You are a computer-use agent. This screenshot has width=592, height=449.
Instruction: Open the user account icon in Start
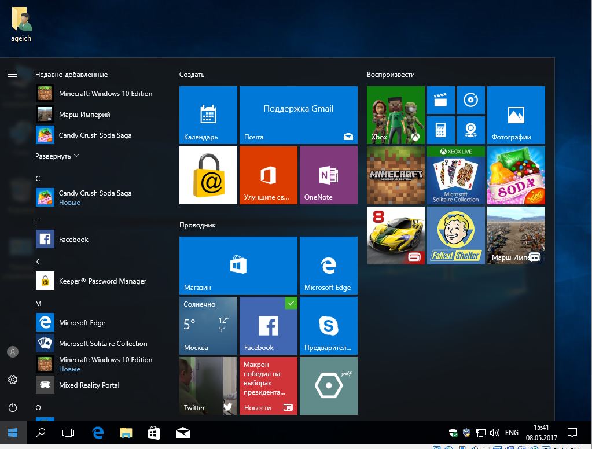coord(13,352)
